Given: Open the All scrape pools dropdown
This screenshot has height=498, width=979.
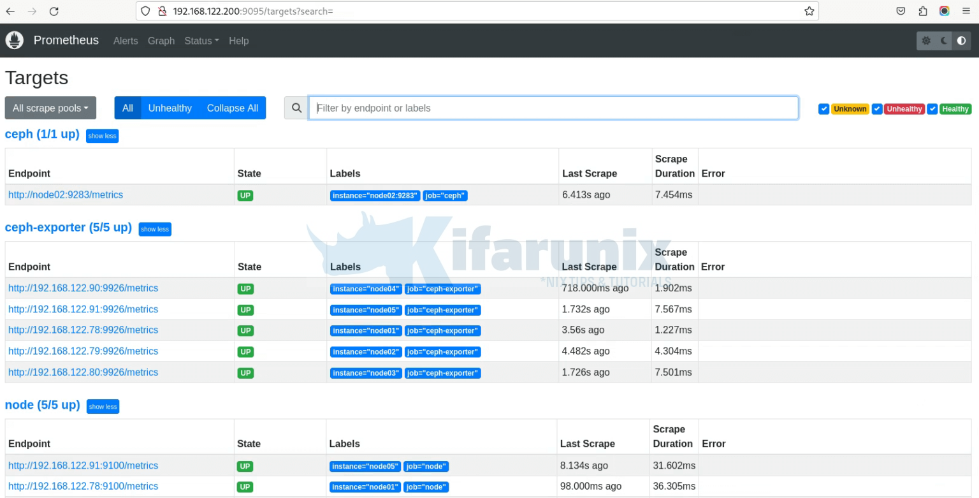Looking at the screenshot, I should click(50, 108).
